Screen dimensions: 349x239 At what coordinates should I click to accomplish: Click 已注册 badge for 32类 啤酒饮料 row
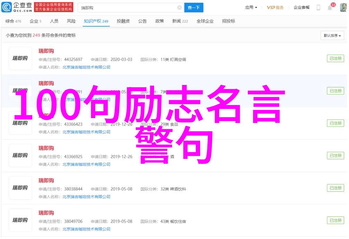click(x=335, y=188)
